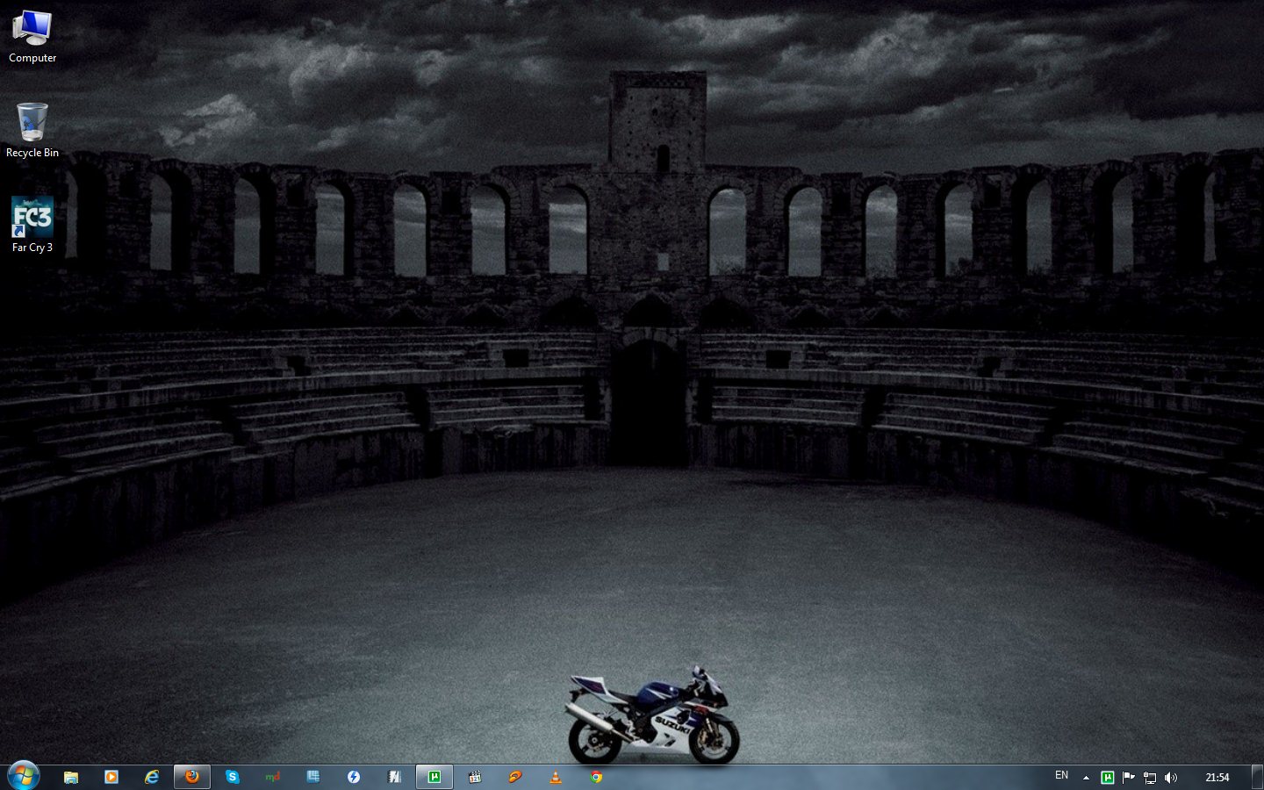Open Action Center flag in tray
The image size is (1264, 790).
[1128, 778]
